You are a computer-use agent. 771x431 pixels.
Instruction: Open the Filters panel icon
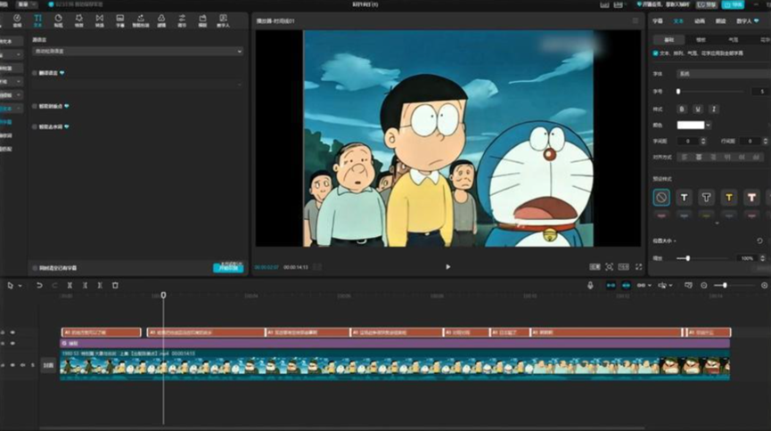(x=161, y=20)
